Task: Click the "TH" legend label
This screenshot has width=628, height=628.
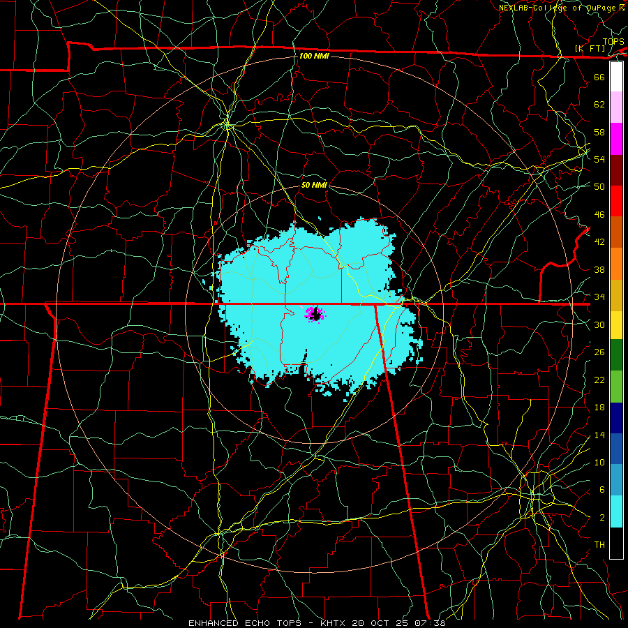Action: (599, 545)
